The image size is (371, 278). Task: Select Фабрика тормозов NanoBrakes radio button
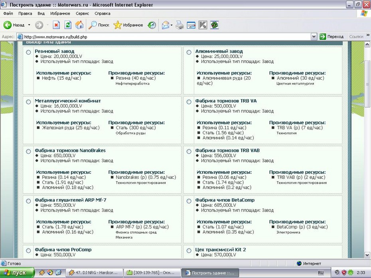point(28,151)
